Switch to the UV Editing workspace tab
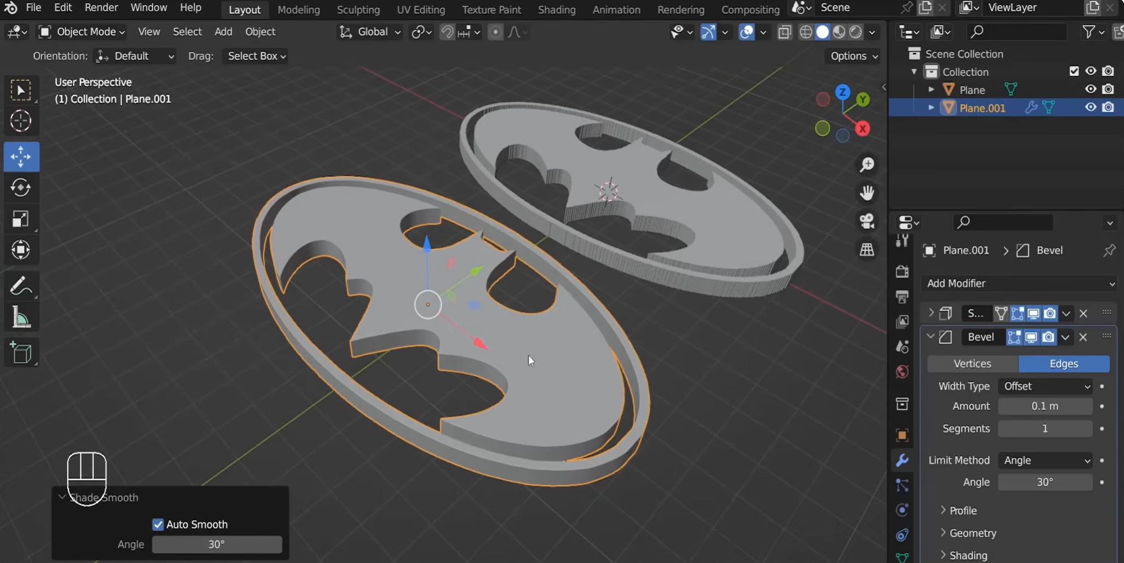This screenshot has height=563, width=1124. 421,10
